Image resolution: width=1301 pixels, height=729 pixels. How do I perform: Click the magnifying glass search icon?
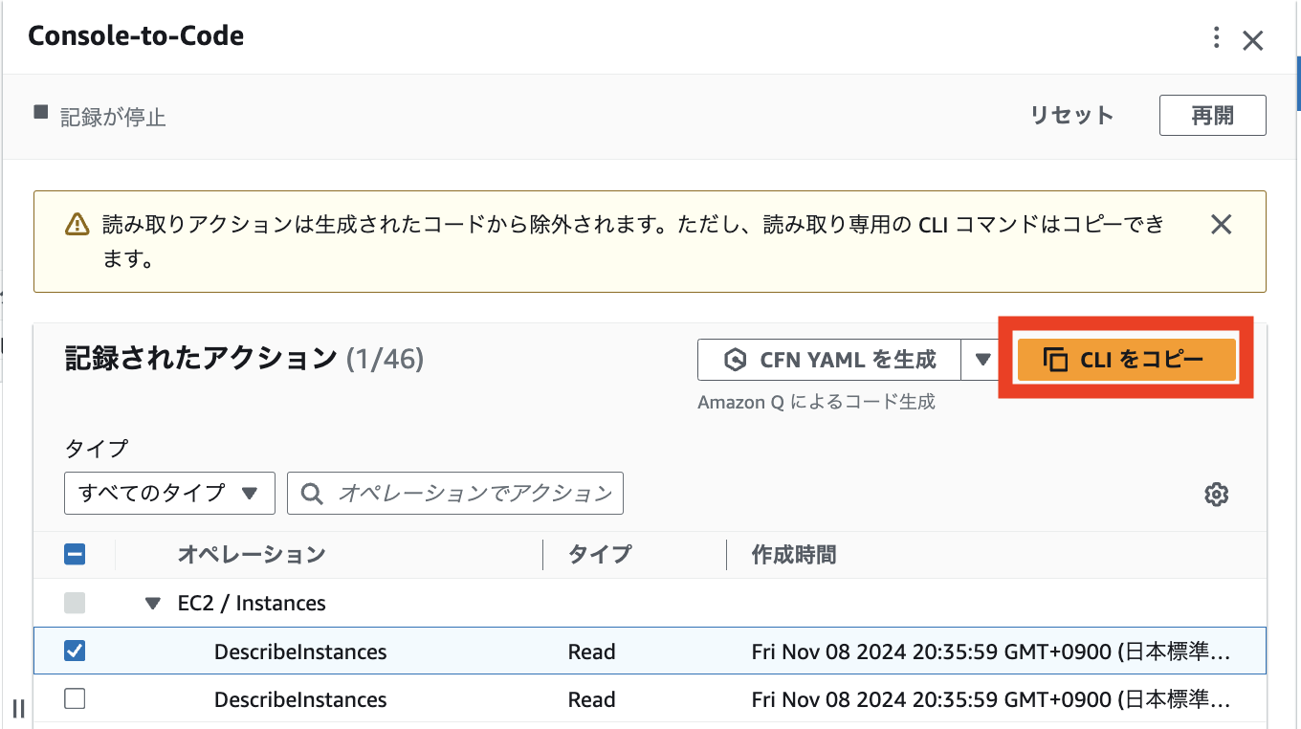311,493
